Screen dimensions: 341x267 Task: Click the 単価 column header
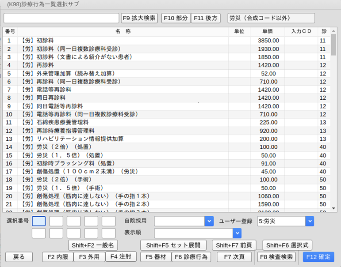click(x=267, y=32)
